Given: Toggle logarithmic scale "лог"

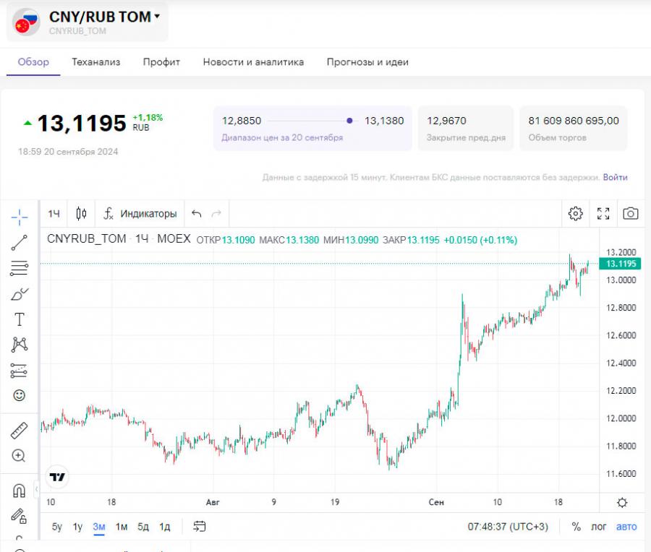Looking at the screenshot, I should [x=599, y=527].
